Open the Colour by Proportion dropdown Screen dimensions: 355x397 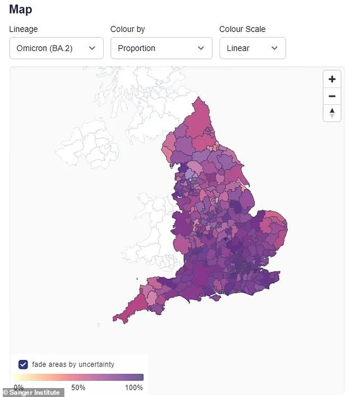(161, 48)
